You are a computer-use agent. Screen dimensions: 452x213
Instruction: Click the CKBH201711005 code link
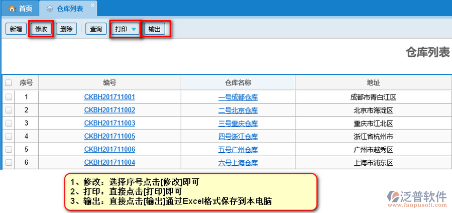109,136
